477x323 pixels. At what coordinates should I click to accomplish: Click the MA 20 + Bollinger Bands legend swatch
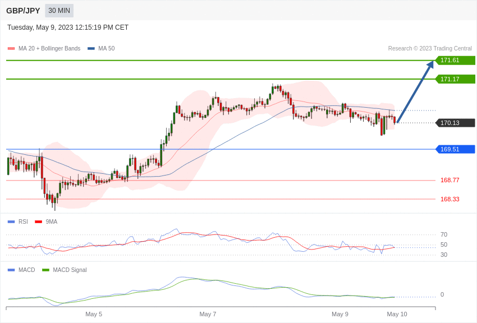pyautogui.click(x=11, y=48)
